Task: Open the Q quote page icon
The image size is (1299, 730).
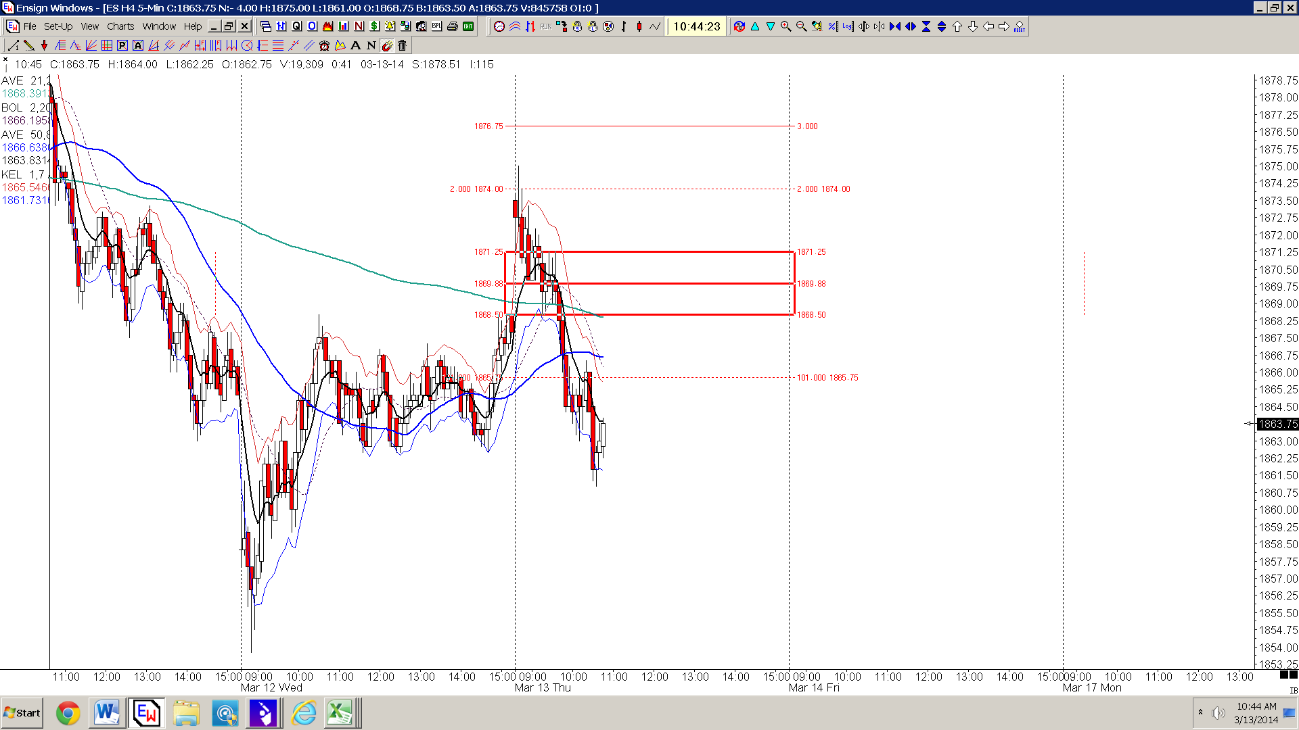Action: [296, 26]
